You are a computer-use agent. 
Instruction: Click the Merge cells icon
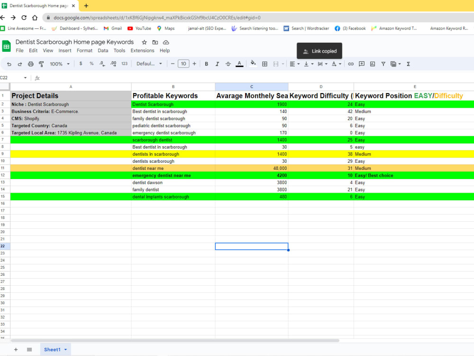pos(276,64)
